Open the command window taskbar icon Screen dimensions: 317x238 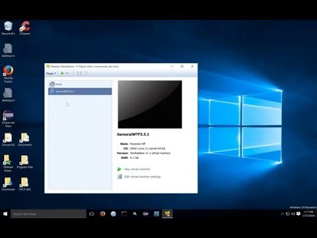pyautogui.click(x=124, y=214)
